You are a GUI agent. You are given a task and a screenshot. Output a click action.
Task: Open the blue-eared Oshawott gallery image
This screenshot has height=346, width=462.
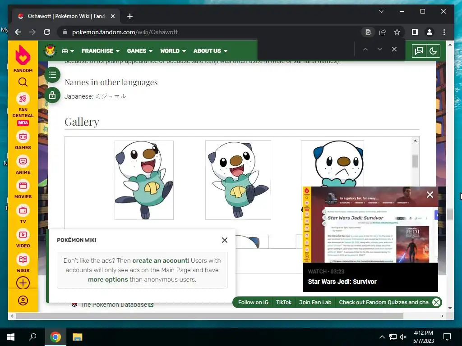click(x=333, y=164)
